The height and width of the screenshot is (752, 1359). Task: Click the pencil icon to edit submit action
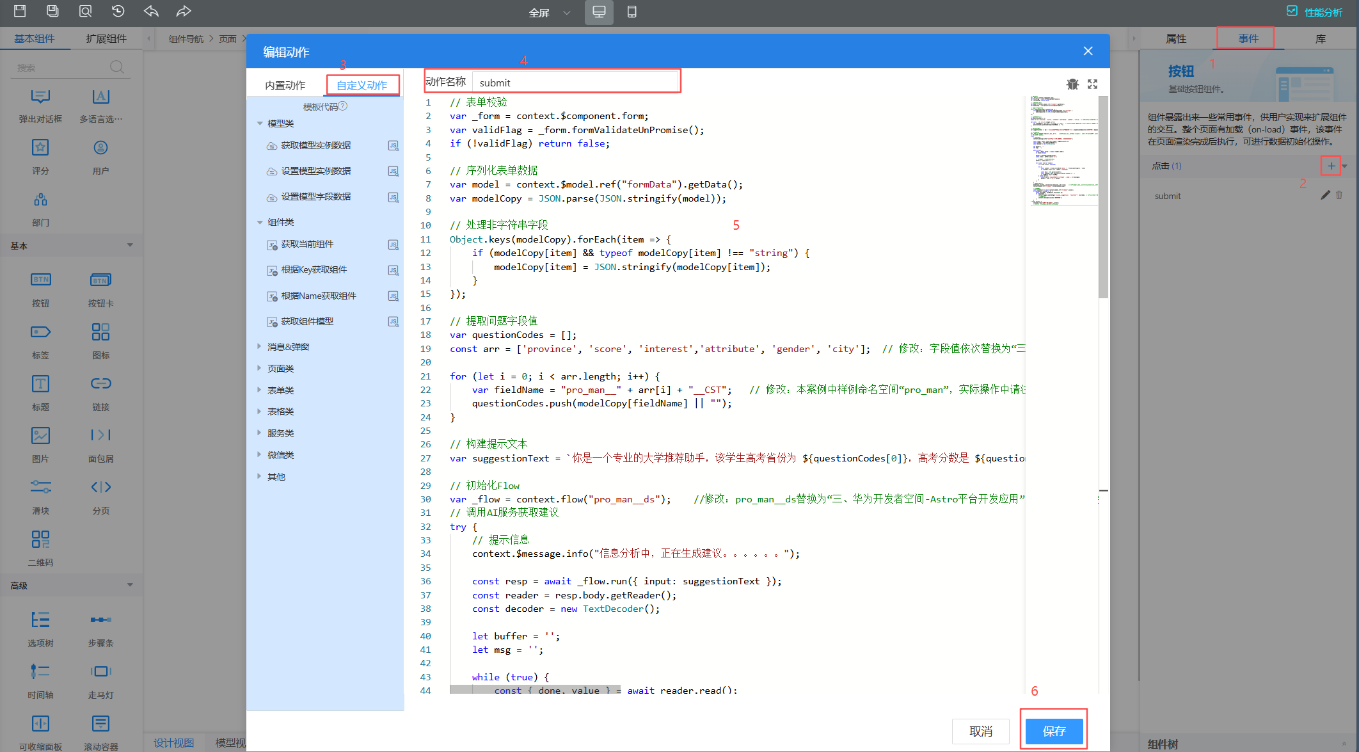click(1325, 195)
